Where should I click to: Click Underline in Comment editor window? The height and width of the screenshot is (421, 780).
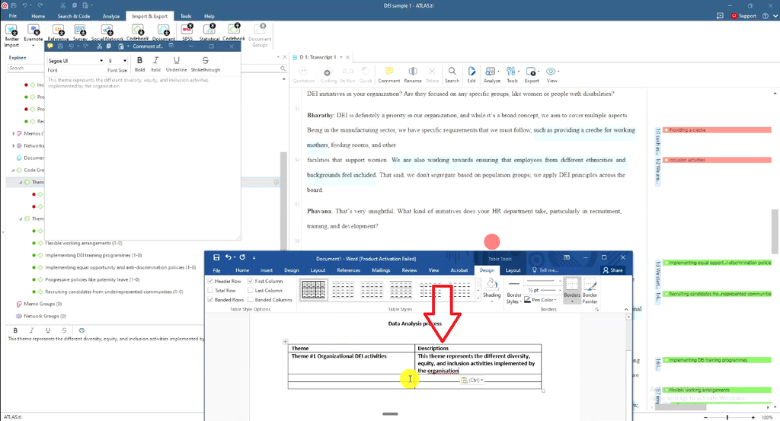176,64
